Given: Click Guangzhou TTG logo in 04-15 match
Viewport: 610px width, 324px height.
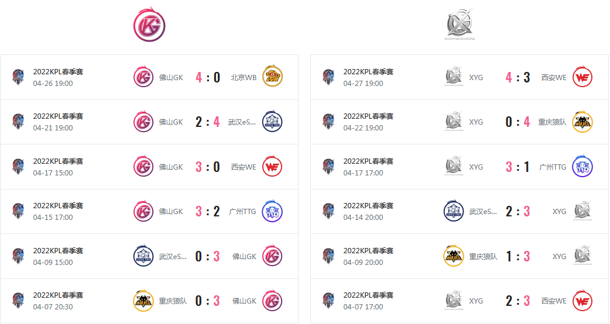Looking at the screenshot, I should pos(272,211).
